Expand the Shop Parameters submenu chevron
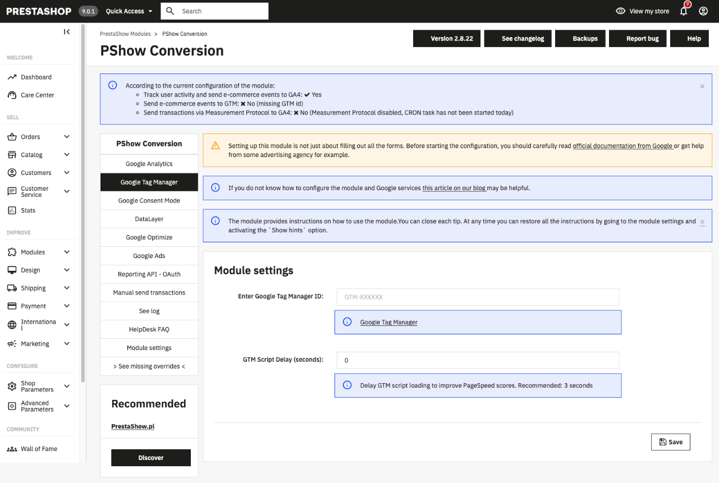The image size is (719, 483). click(x=67, y=387)
